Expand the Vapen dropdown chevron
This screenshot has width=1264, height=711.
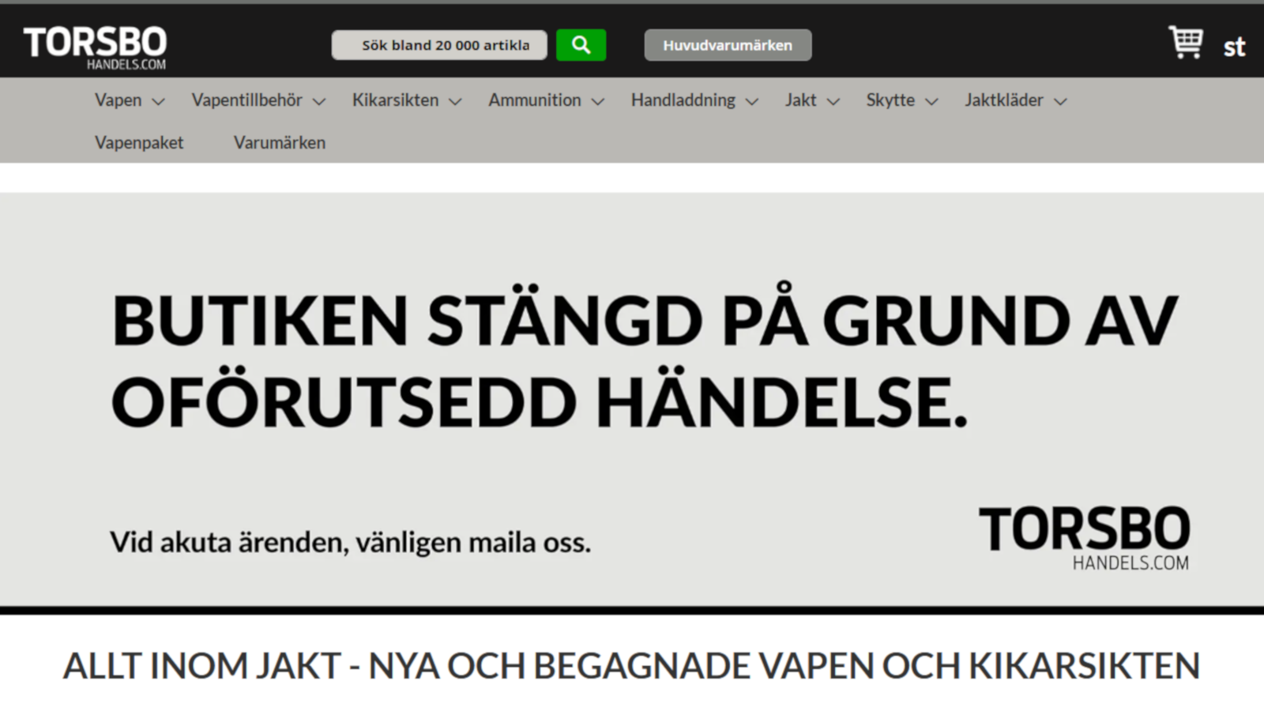click(x=158, y=101)
